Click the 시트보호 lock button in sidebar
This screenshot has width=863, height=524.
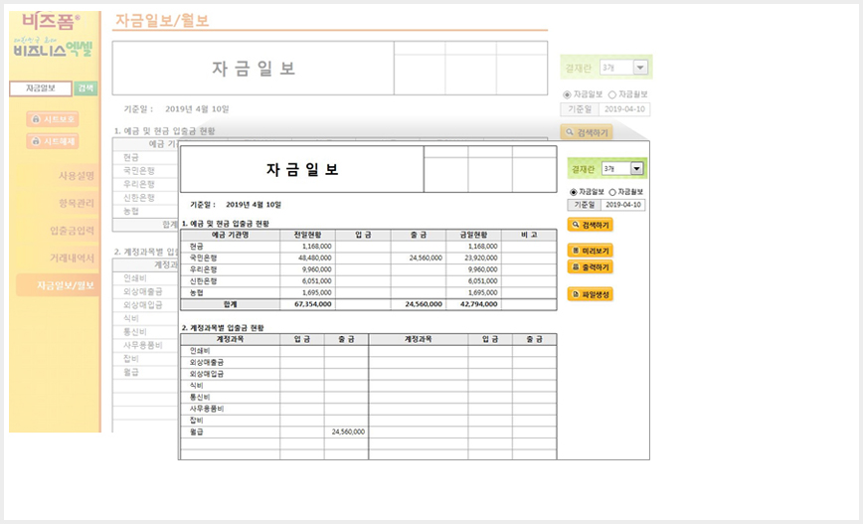53,119
